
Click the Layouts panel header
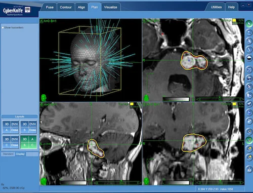(20, 117)
